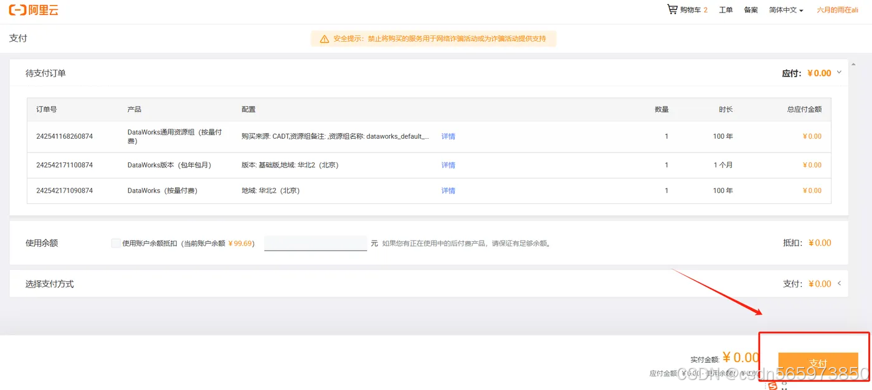This screenshot has width=872, height=390.
Task: Click the 时长 column header
Action: 726,109
